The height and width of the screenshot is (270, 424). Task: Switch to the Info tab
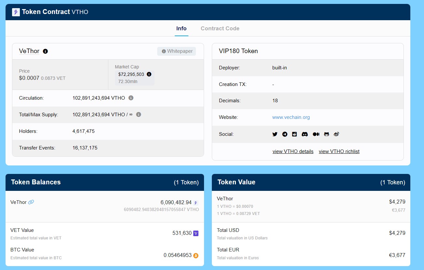pos(181,28)
